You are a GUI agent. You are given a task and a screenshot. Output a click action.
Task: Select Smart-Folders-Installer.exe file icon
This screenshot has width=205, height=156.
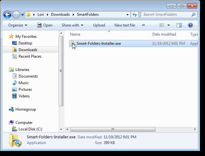click(x=73, y=43)
